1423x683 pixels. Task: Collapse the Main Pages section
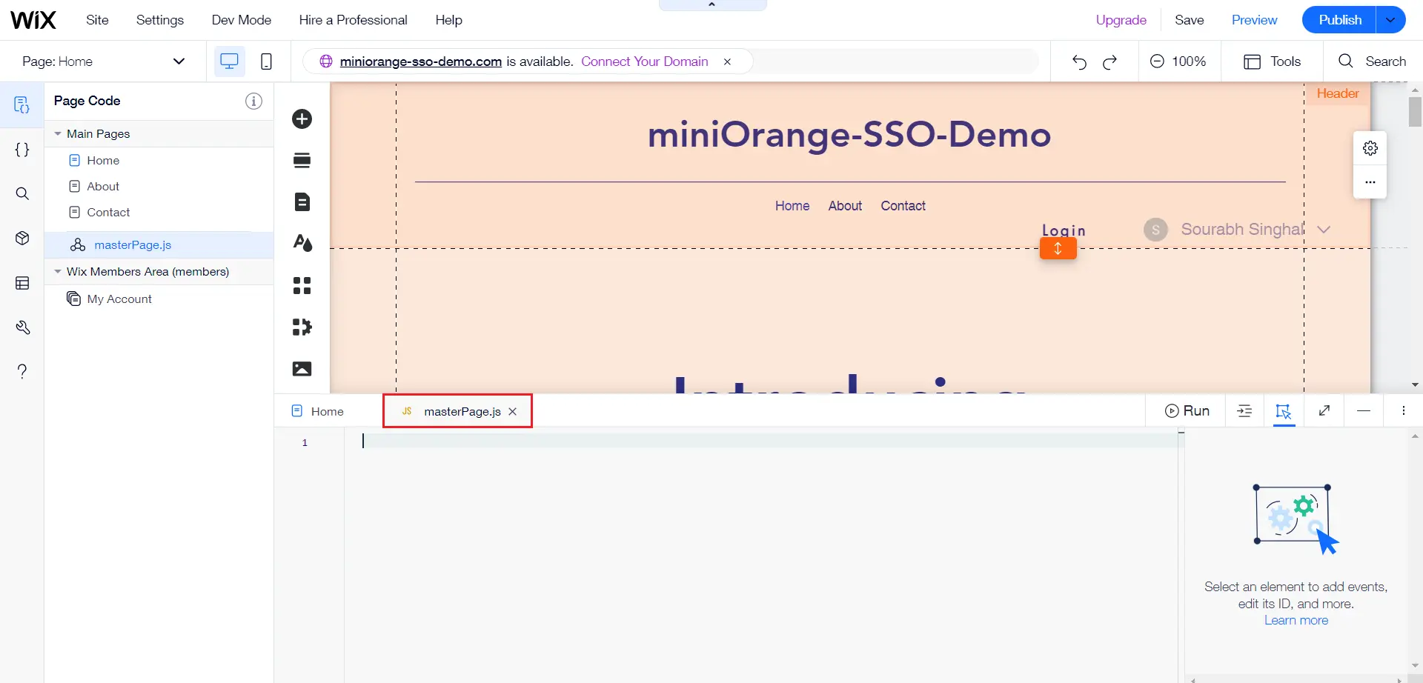[x=58, y=133]
